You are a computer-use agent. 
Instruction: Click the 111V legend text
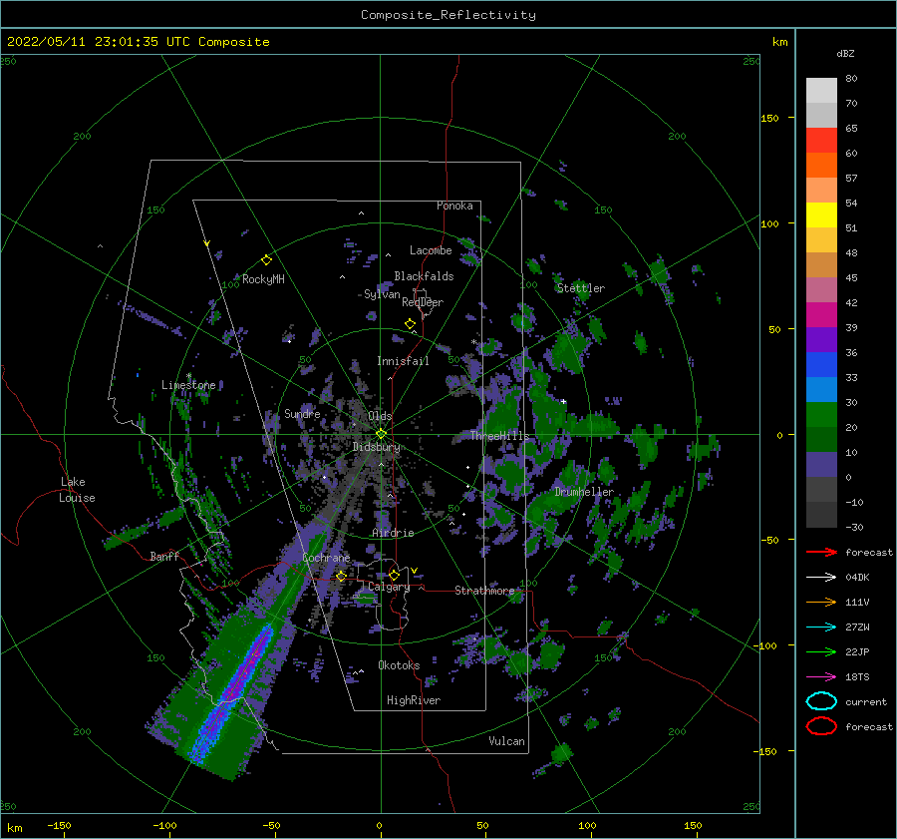point(857,602)
